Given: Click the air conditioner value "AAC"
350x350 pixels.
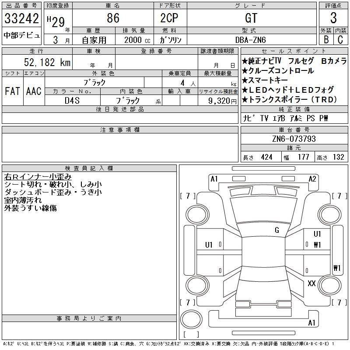Looking at the screenshot, I should tap(34, 91).
